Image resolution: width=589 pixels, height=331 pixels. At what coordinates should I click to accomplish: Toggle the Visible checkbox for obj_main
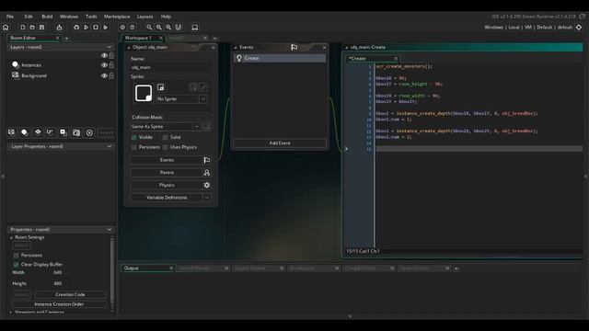[x=134, y=137]
